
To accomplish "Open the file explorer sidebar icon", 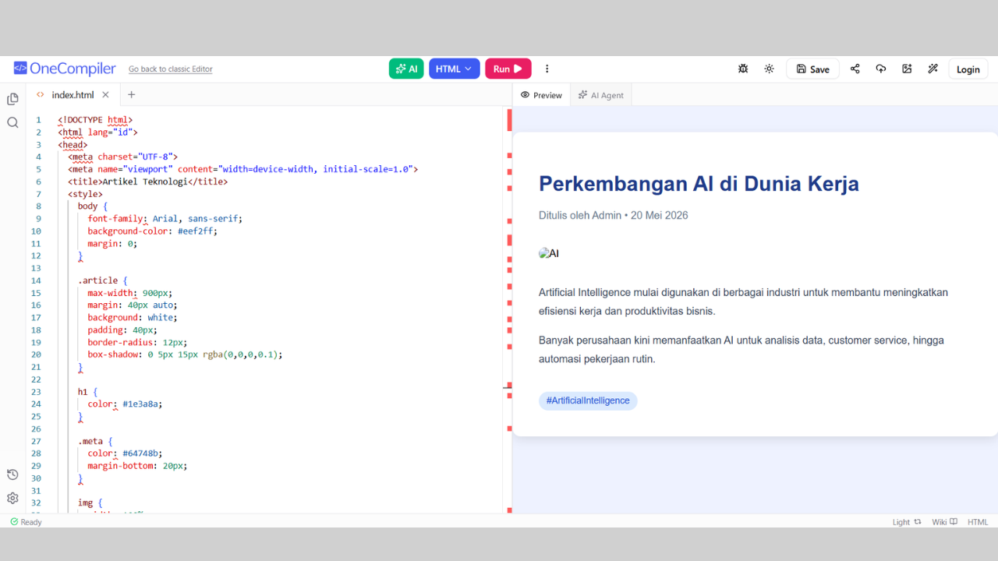I will (x=12, y=99).
